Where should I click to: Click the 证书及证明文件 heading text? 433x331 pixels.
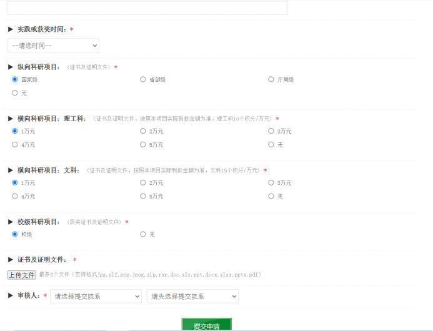(x=42, y=260)
